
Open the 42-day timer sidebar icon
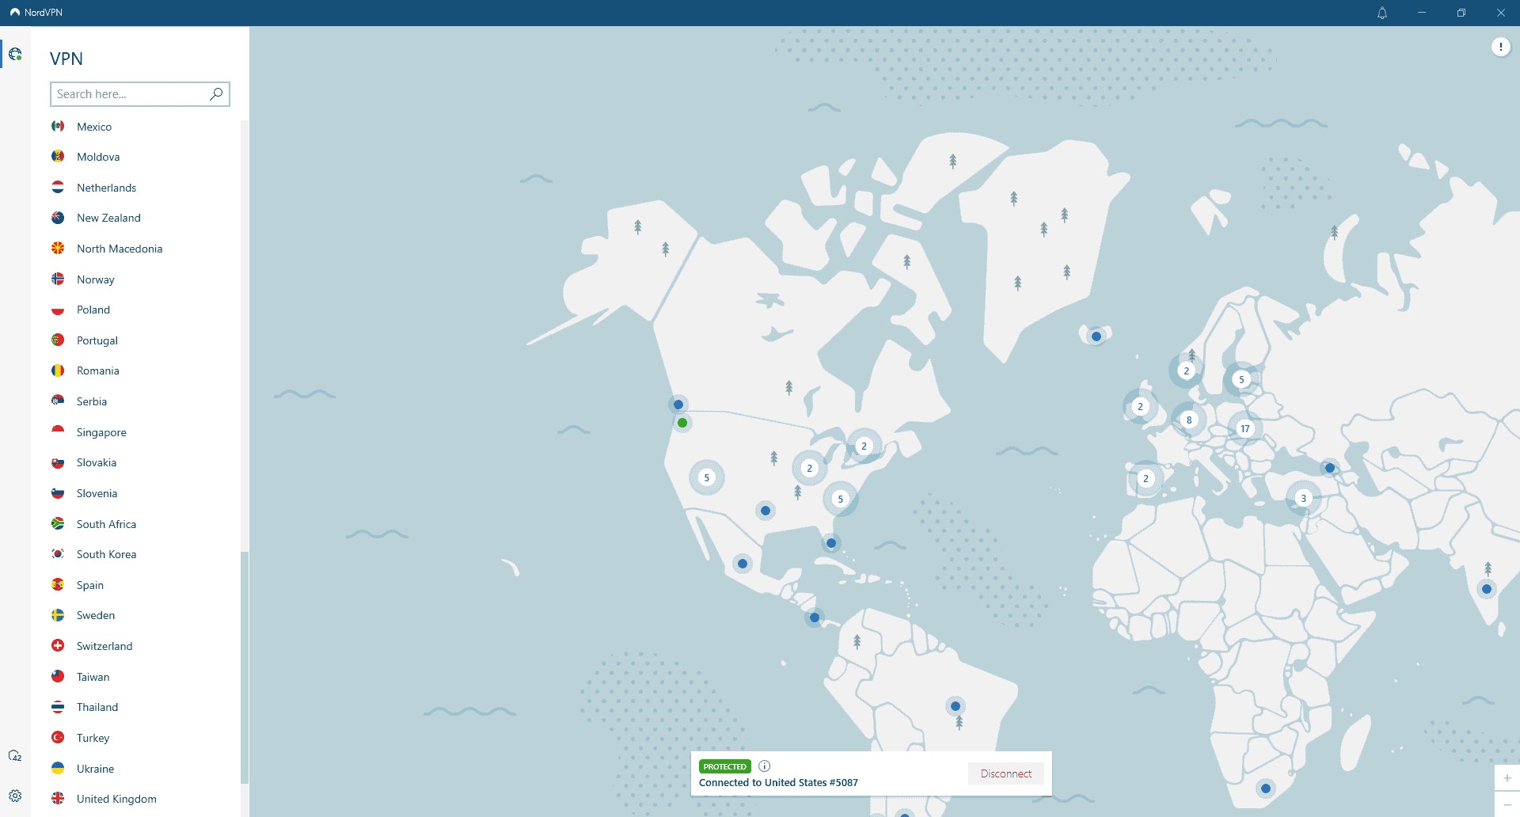click(15, 756)
